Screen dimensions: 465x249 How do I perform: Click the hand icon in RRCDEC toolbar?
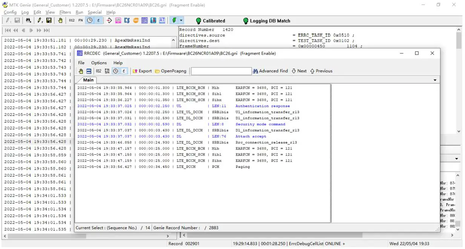pos(81,71)
